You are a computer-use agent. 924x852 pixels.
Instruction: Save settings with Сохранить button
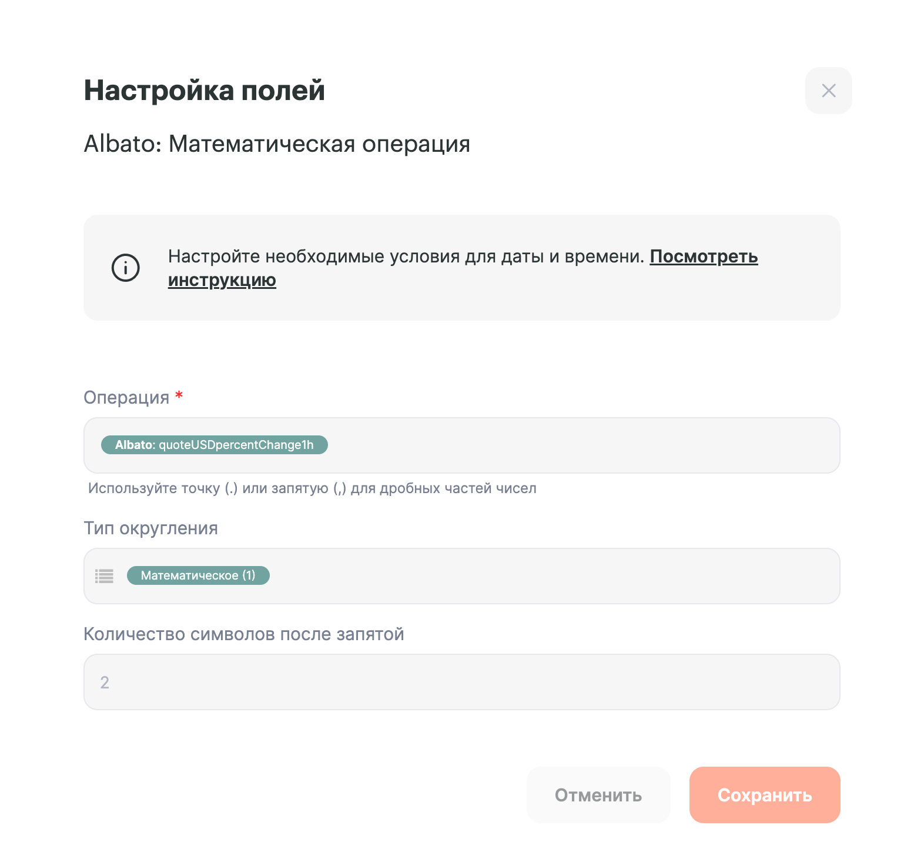tap(764, 795)
